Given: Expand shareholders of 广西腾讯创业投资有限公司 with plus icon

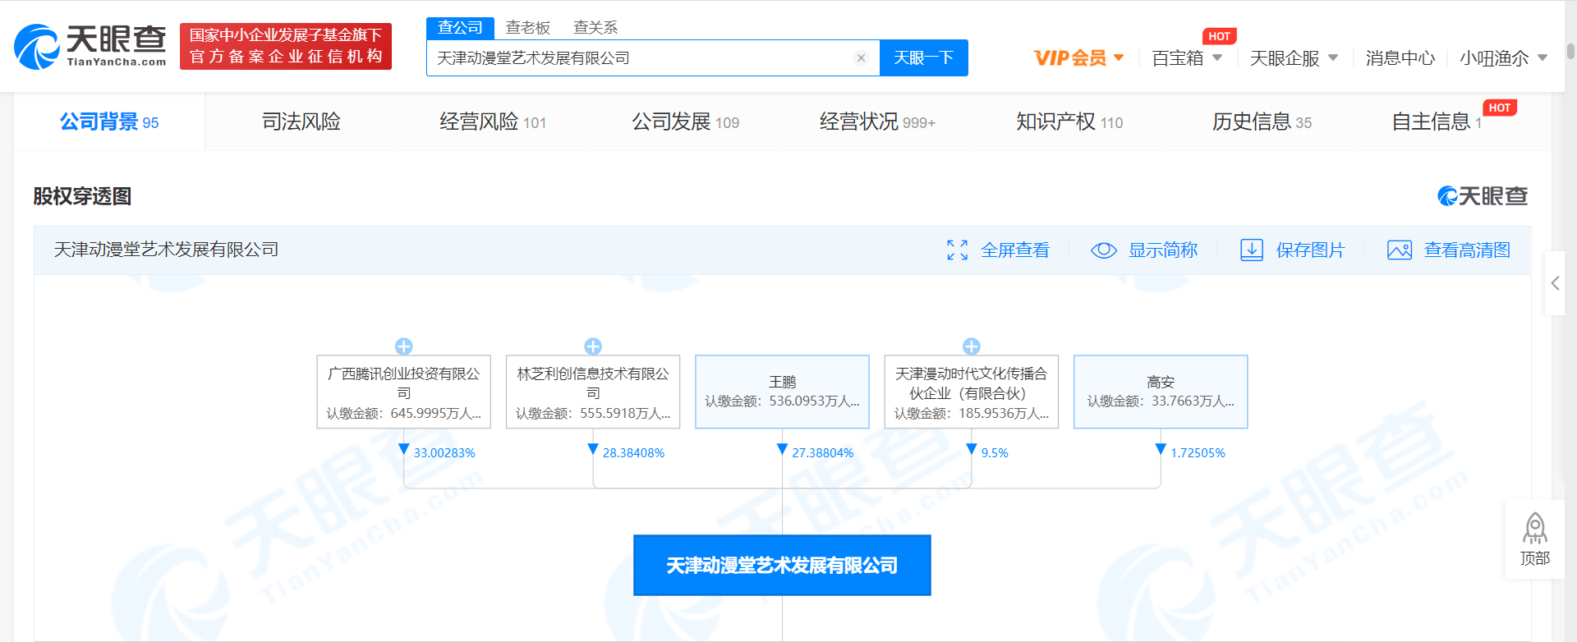Looking at the screenshot, I should pos(403,346).
